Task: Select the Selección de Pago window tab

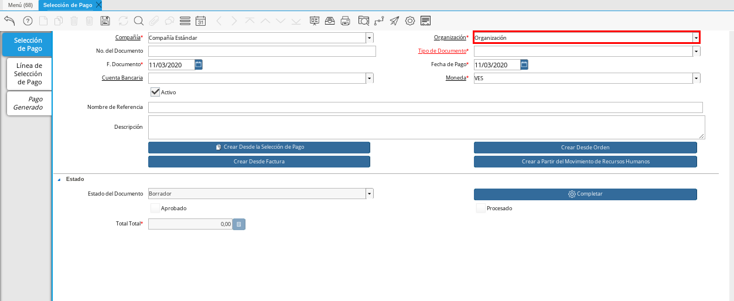Action: [67, 5]
